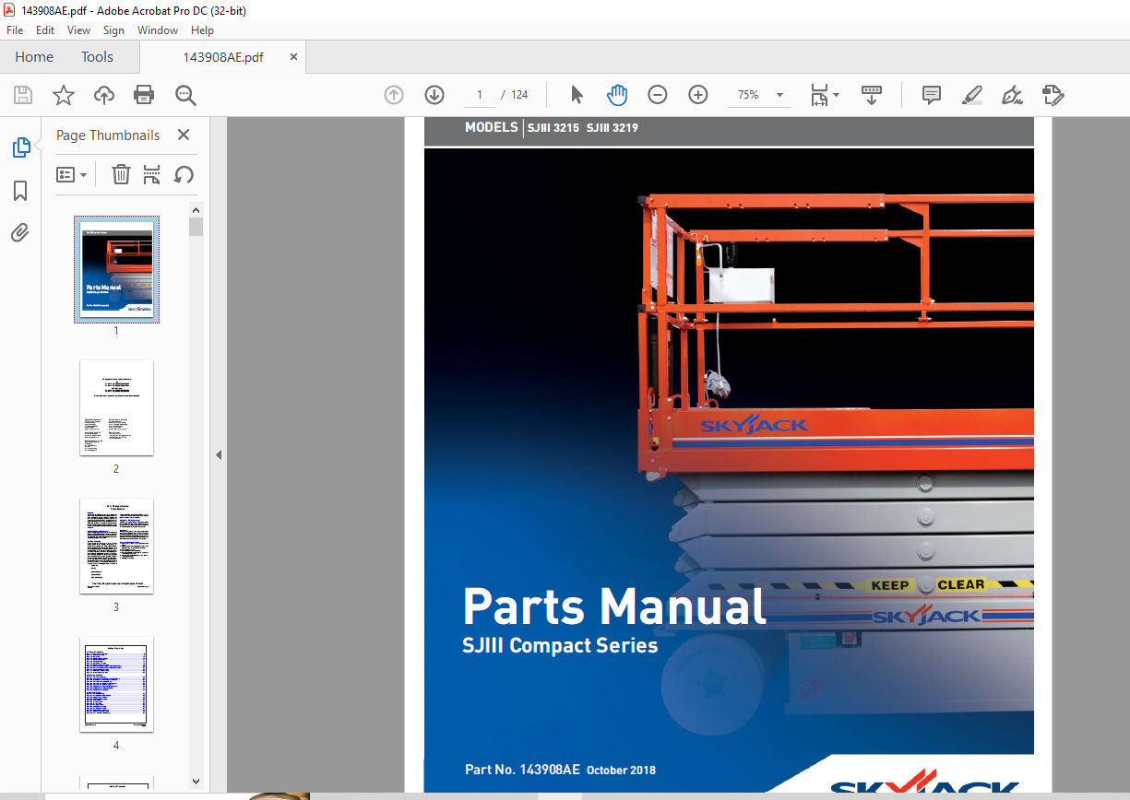This screenshot has height=800, width=1130.
Task: Switch to the Tools tab
Action: 97,57
